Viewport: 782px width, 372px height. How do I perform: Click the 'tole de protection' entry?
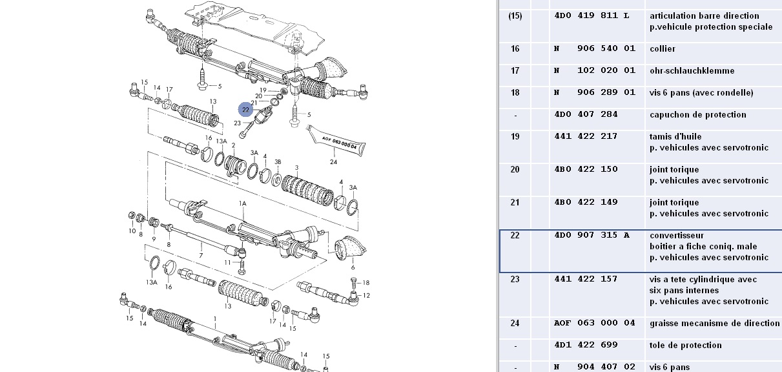[x=685, y=345]
